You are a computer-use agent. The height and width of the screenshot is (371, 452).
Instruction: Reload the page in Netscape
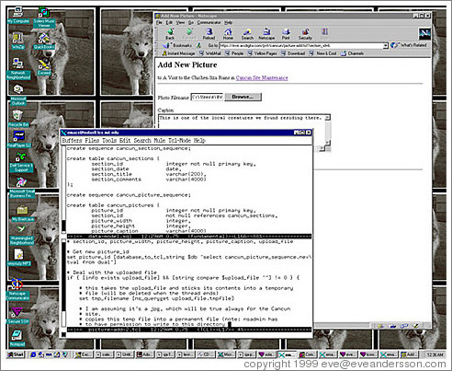click(x=209, y=34)
